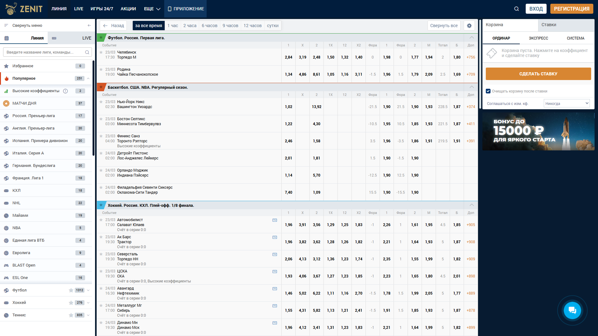The height and width of the screenshot is (336, 598).
Task: Expand the ЕЩЕ menu in header
Action: coord(152,9)
